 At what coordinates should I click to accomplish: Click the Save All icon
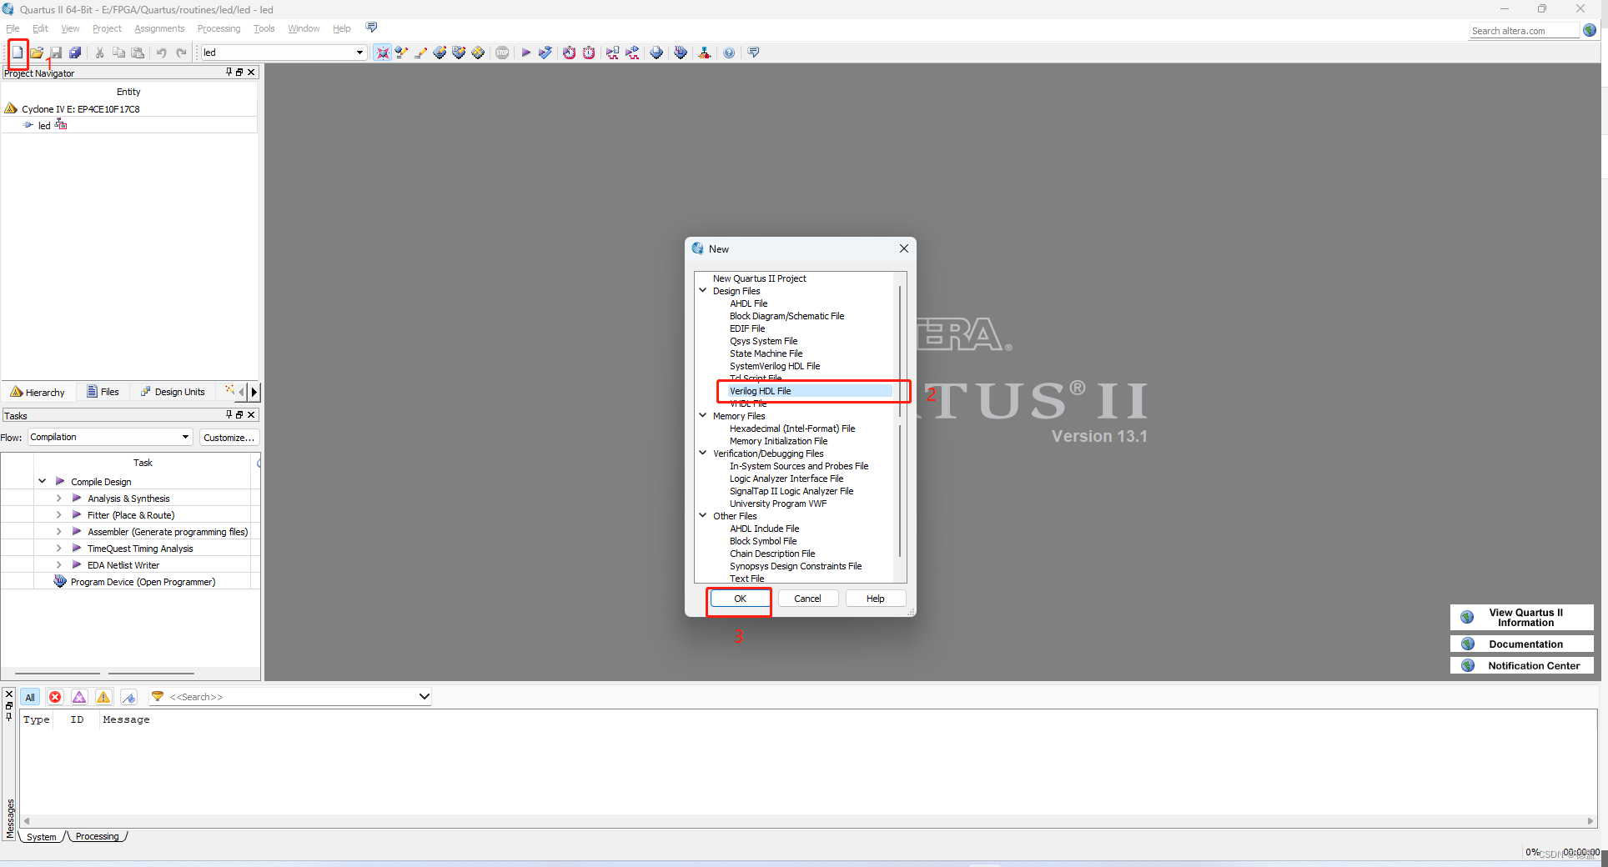(75, 53)
